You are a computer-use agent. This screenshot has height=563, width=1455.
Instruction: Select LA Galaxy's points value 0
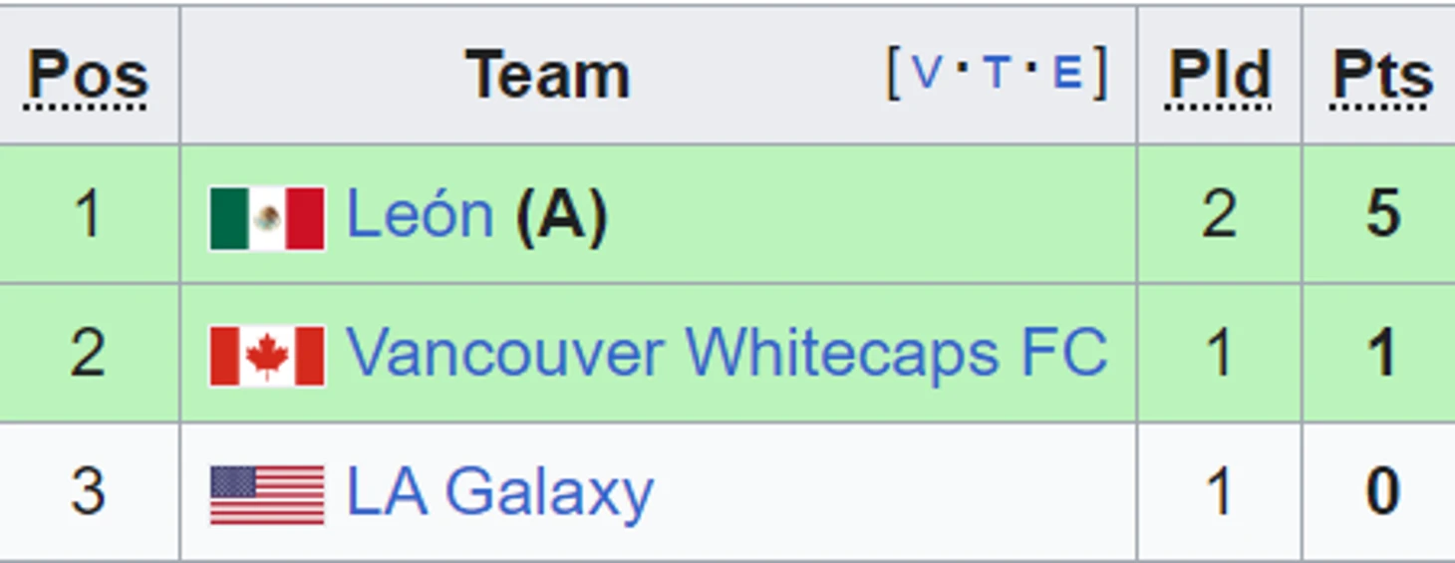point(1383,491)
